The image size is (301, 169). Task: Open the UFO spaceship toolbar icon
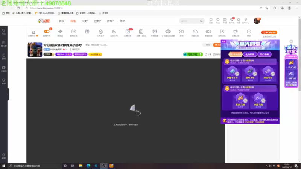168,33
